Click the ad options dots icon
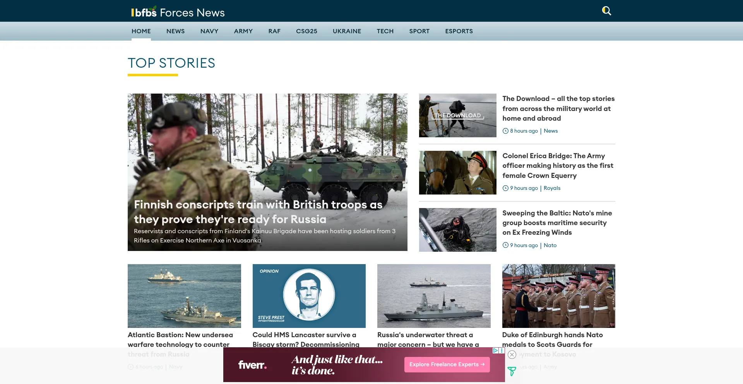Image resolution: width=743 pixels, height=384 pixels. [x=502, y=351]
